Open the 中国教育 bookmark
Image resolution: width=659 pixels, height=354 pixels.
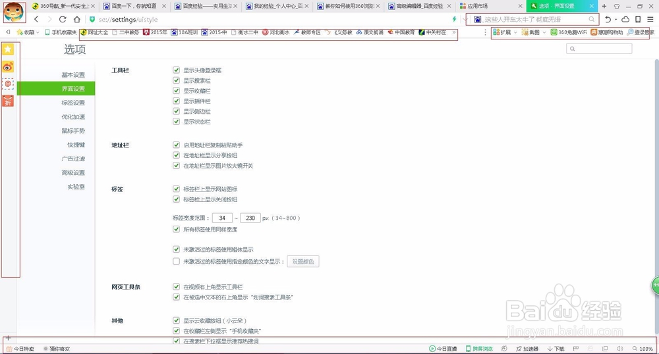point(401,32)
